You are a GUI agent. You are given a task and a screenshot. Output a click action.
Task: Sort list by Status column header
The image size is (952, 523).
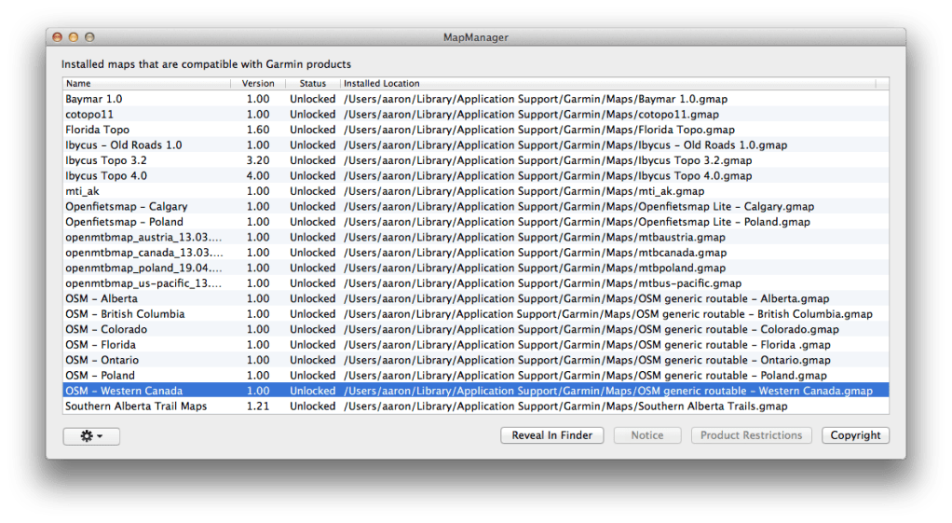pyautogui.click(x=313, y=83)
